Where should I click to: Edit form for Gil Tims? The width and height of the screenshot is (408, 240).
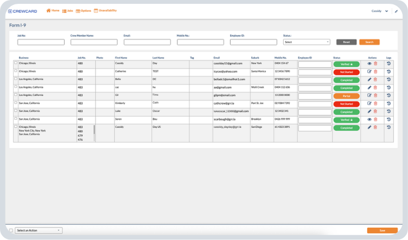(x=369, y=95)
